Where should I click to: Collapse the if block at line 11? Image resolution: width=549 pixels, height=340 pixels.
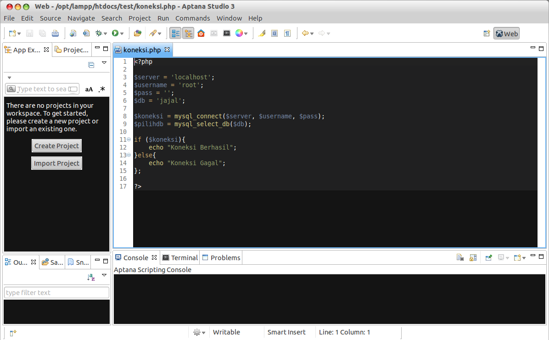pos(129,139)
